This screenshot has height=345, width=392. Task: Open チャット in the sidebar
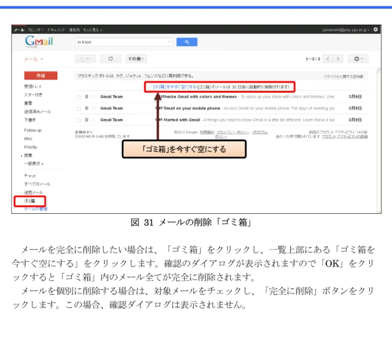[x=30, y=176]
